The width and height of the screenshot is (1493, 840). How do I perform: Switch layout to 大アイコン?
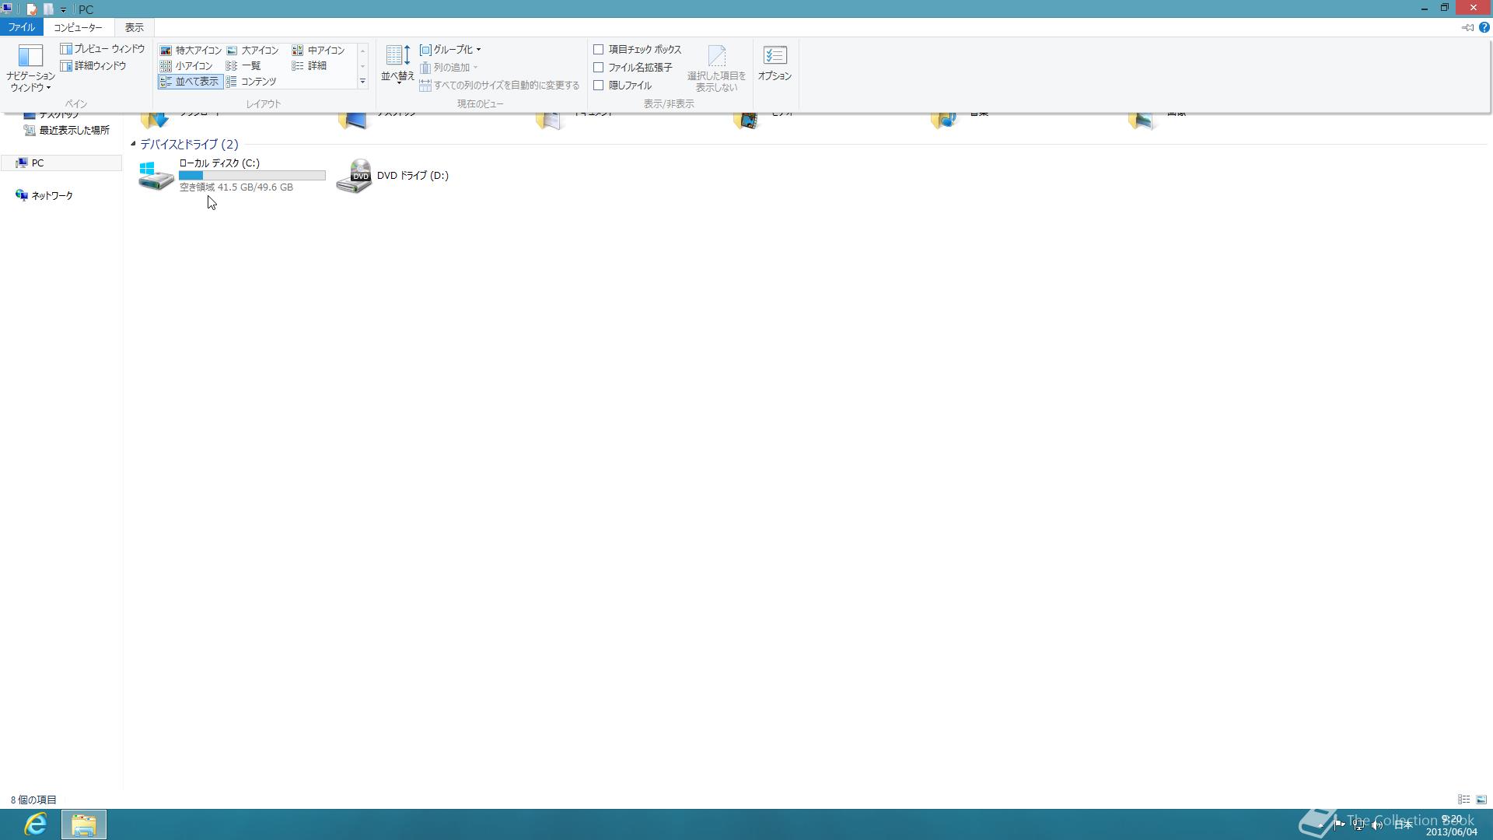point(252,51)
